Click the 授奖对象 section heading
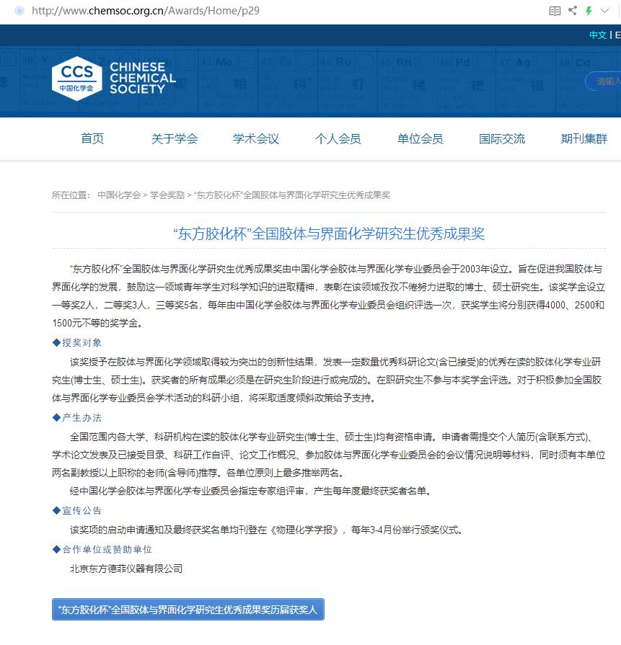This screenshot has width=621, height=645. (x=77, y=342)
